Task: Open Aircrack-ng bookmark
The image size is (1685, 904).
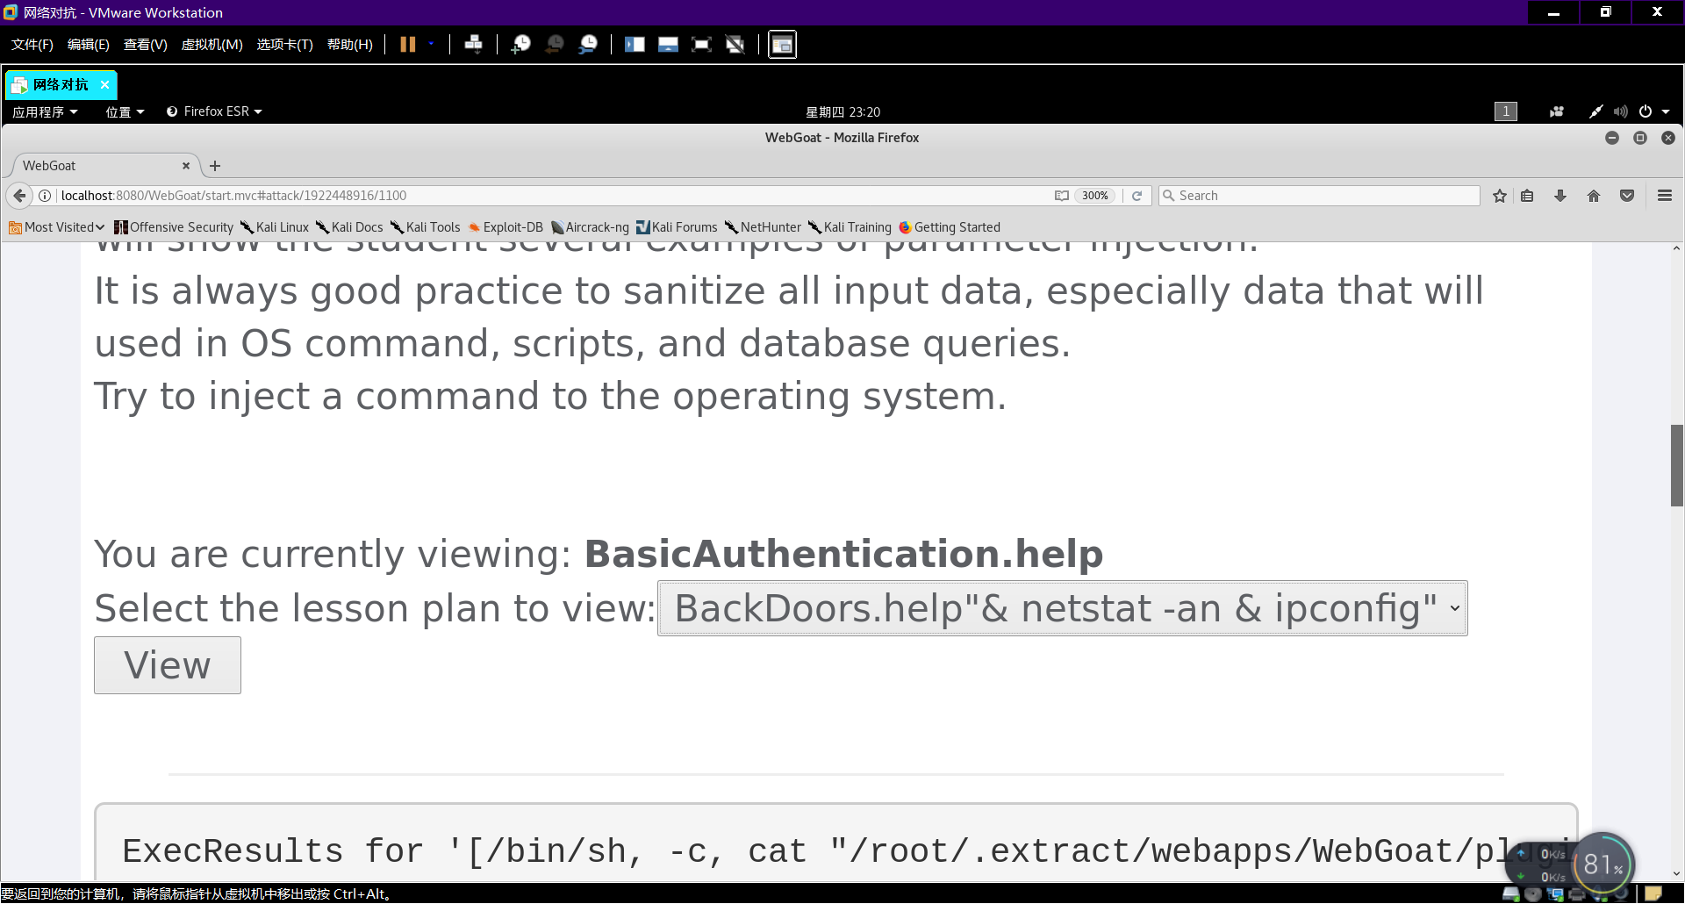Action: (x=590, y=227)
